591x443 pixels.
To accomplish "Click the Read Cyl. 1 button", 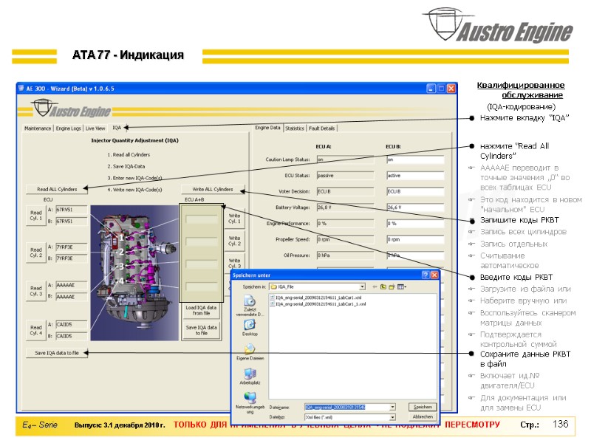I will pos(35,216).
